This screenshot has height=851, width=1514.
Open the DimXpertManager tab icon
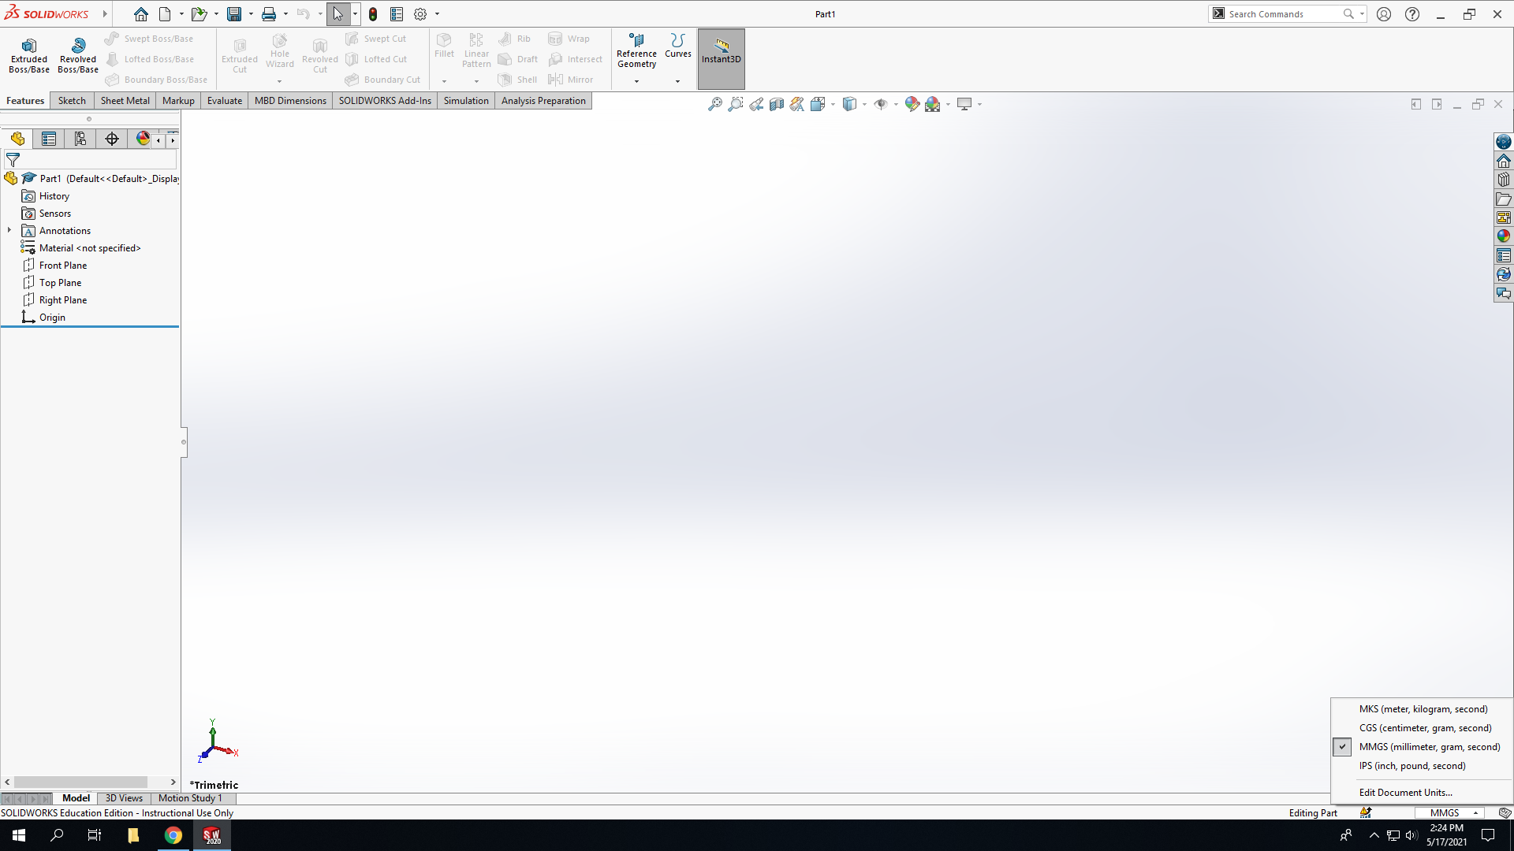[x=112, y=139]
